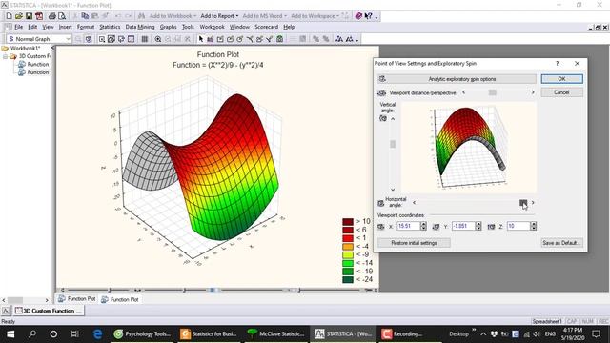This screenshot has height=343, width=610.
Task: Open Microsoft Edge from the taskbar
Action: click(97, 333)
